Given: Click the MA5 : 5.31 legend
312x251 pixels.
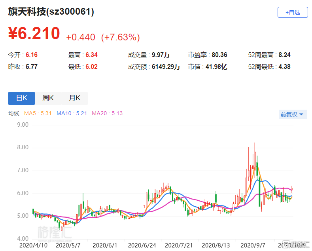Looking at the screenshot, I should [38, 113].
